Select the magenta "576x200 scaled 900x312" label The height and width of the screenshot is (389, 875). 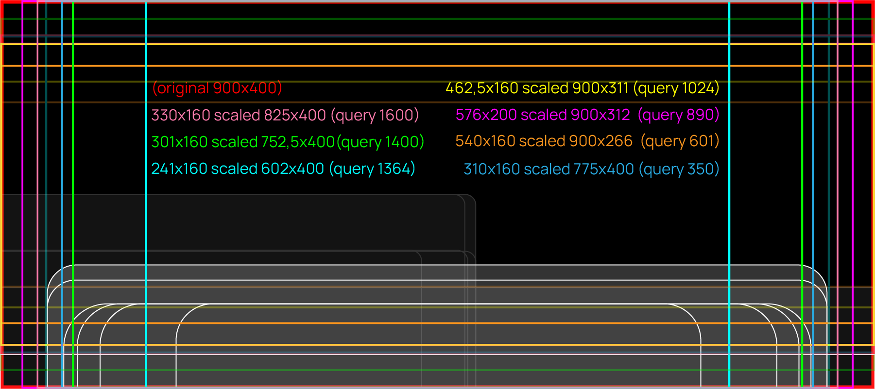(x=543, y=115)
